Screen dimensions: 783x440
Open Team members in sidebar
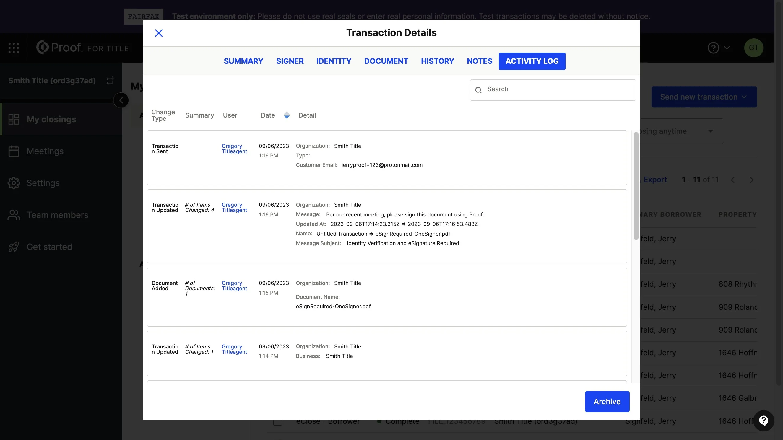click(x=61, y=215)
